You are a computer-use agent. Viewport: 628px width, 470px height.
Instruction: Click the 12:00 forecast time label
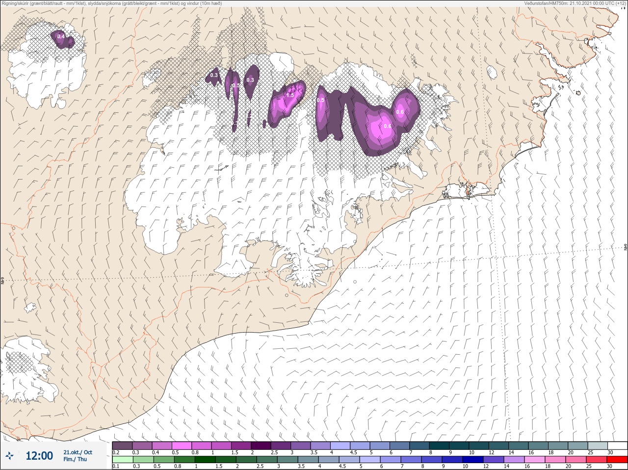(x=39, y=456)
